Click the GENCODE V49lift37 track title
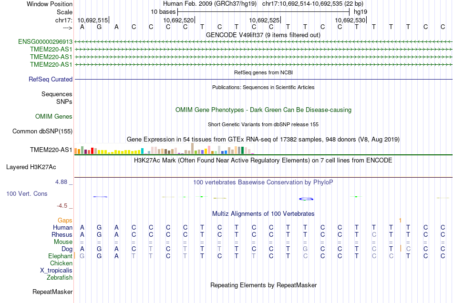This screenshot has width=453, height=303. [263, 35]
